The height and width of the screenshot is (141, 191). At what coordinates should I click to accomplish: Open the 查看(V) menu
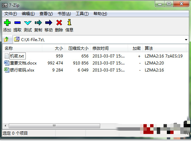pyautogui.click(x=46, y=14)
